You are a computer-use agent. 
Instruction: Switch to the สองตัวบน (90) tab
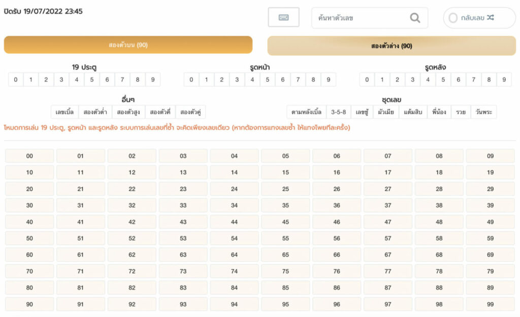128,45
